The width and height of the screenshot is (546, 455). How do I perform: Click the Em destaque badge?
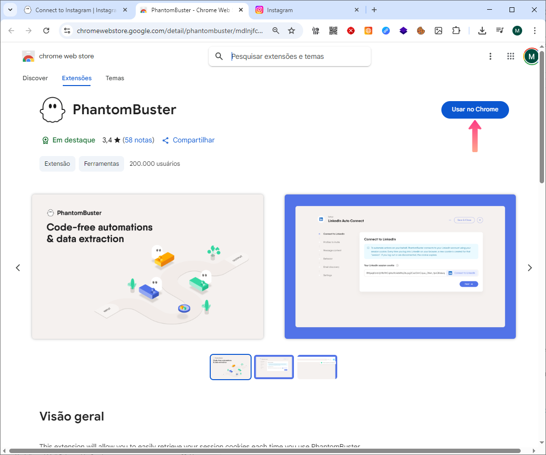[69, 140]
